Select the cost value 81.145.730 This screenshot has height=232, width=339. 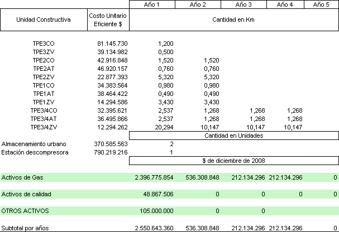point(112,43)
